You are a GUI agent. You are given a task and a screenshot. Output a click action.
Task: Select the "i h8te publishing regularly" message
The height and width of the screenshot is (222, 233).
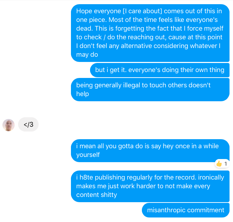coord(150,186)
